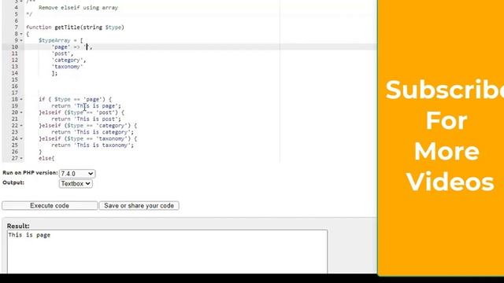This screenshot has width=504, height=283.
Task: Place cursor on 'taxonomy' array entry line 13
Action: point(67,67)
